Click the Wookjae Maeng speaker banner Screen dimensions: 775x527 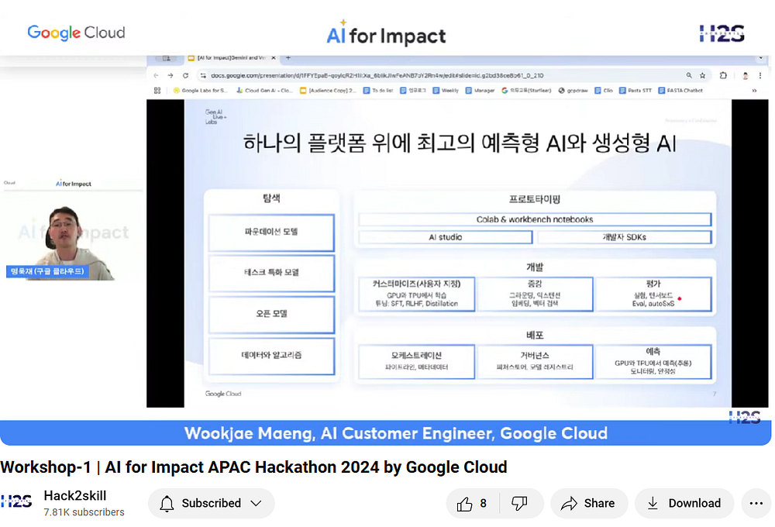(x=385, y=433)
